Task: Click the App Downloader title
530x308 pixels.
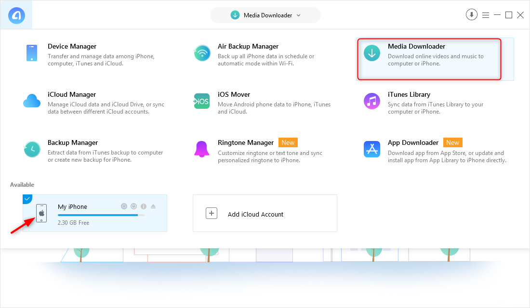Action: point(413,142)
